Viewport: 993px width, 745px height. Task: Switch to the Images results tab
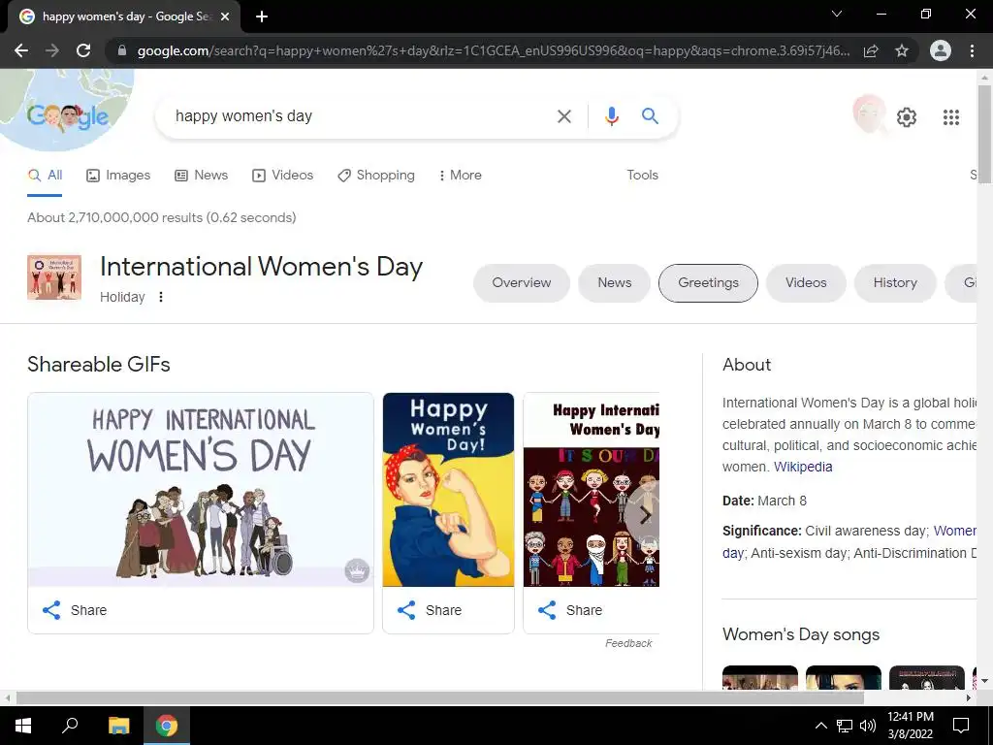pos(118,176)
